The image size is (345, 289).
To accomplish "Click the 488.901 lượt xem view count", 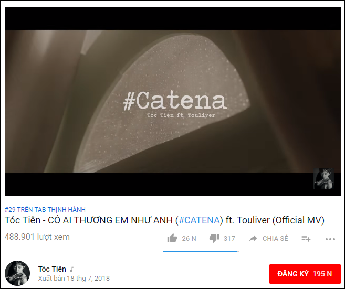I will tap(37, 237).
